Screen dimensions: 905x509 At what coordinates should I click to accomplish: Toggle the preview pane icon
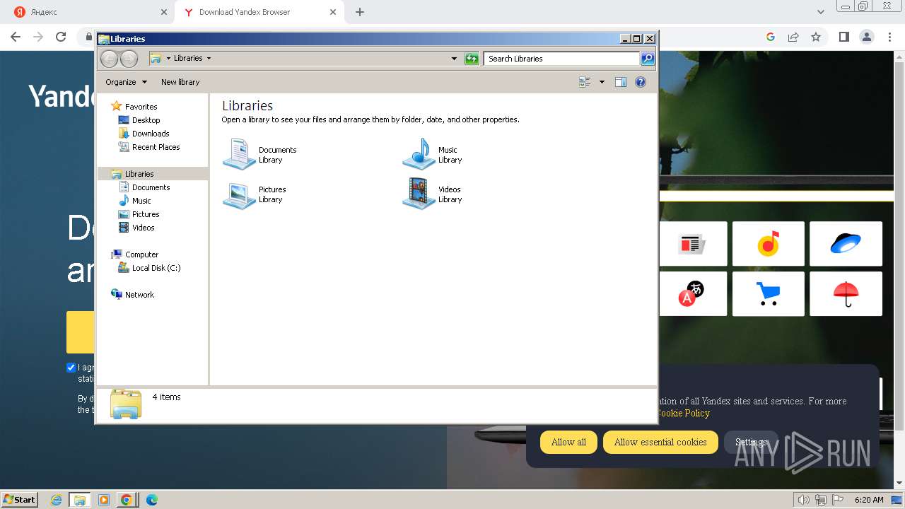tap(621, 82)
